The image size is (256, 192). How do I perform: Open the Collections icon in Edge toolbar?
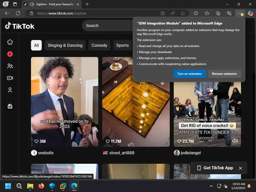point(218,13)
